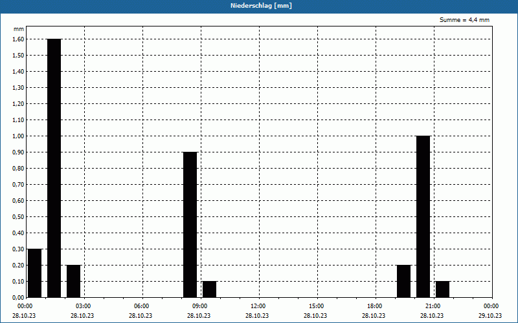Click the 28.10.23 date under 03:00
The height and width of the screenshot is (323, 518).
coord(82,316)
